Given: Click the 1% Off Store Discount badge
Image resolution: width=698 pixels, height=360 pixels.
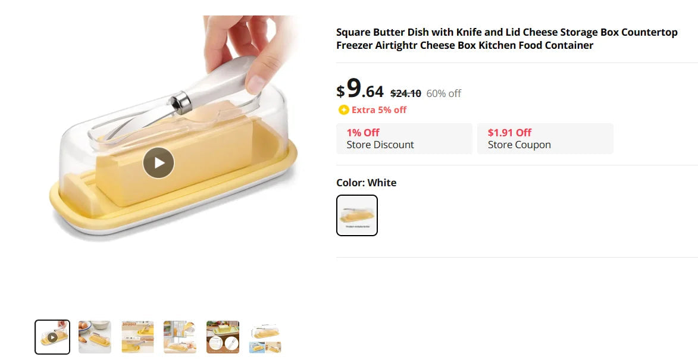Looking at the screenshot, I should tap(404, 139).
